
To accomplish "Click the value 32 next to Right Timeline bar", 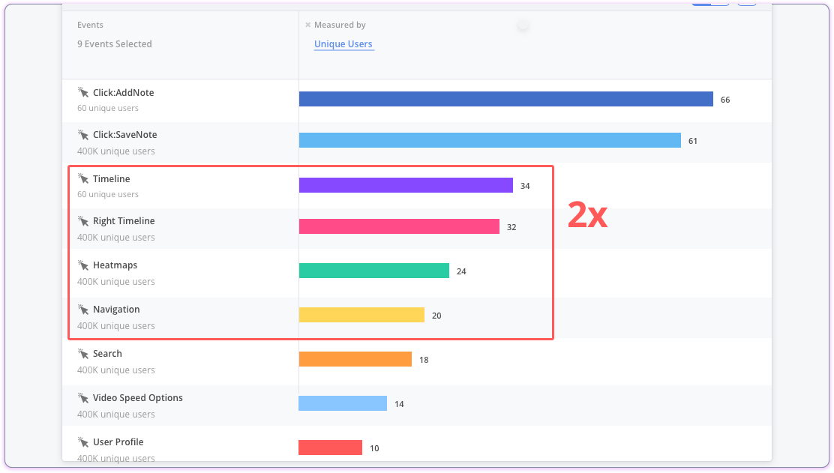I will tap(511, 227).
